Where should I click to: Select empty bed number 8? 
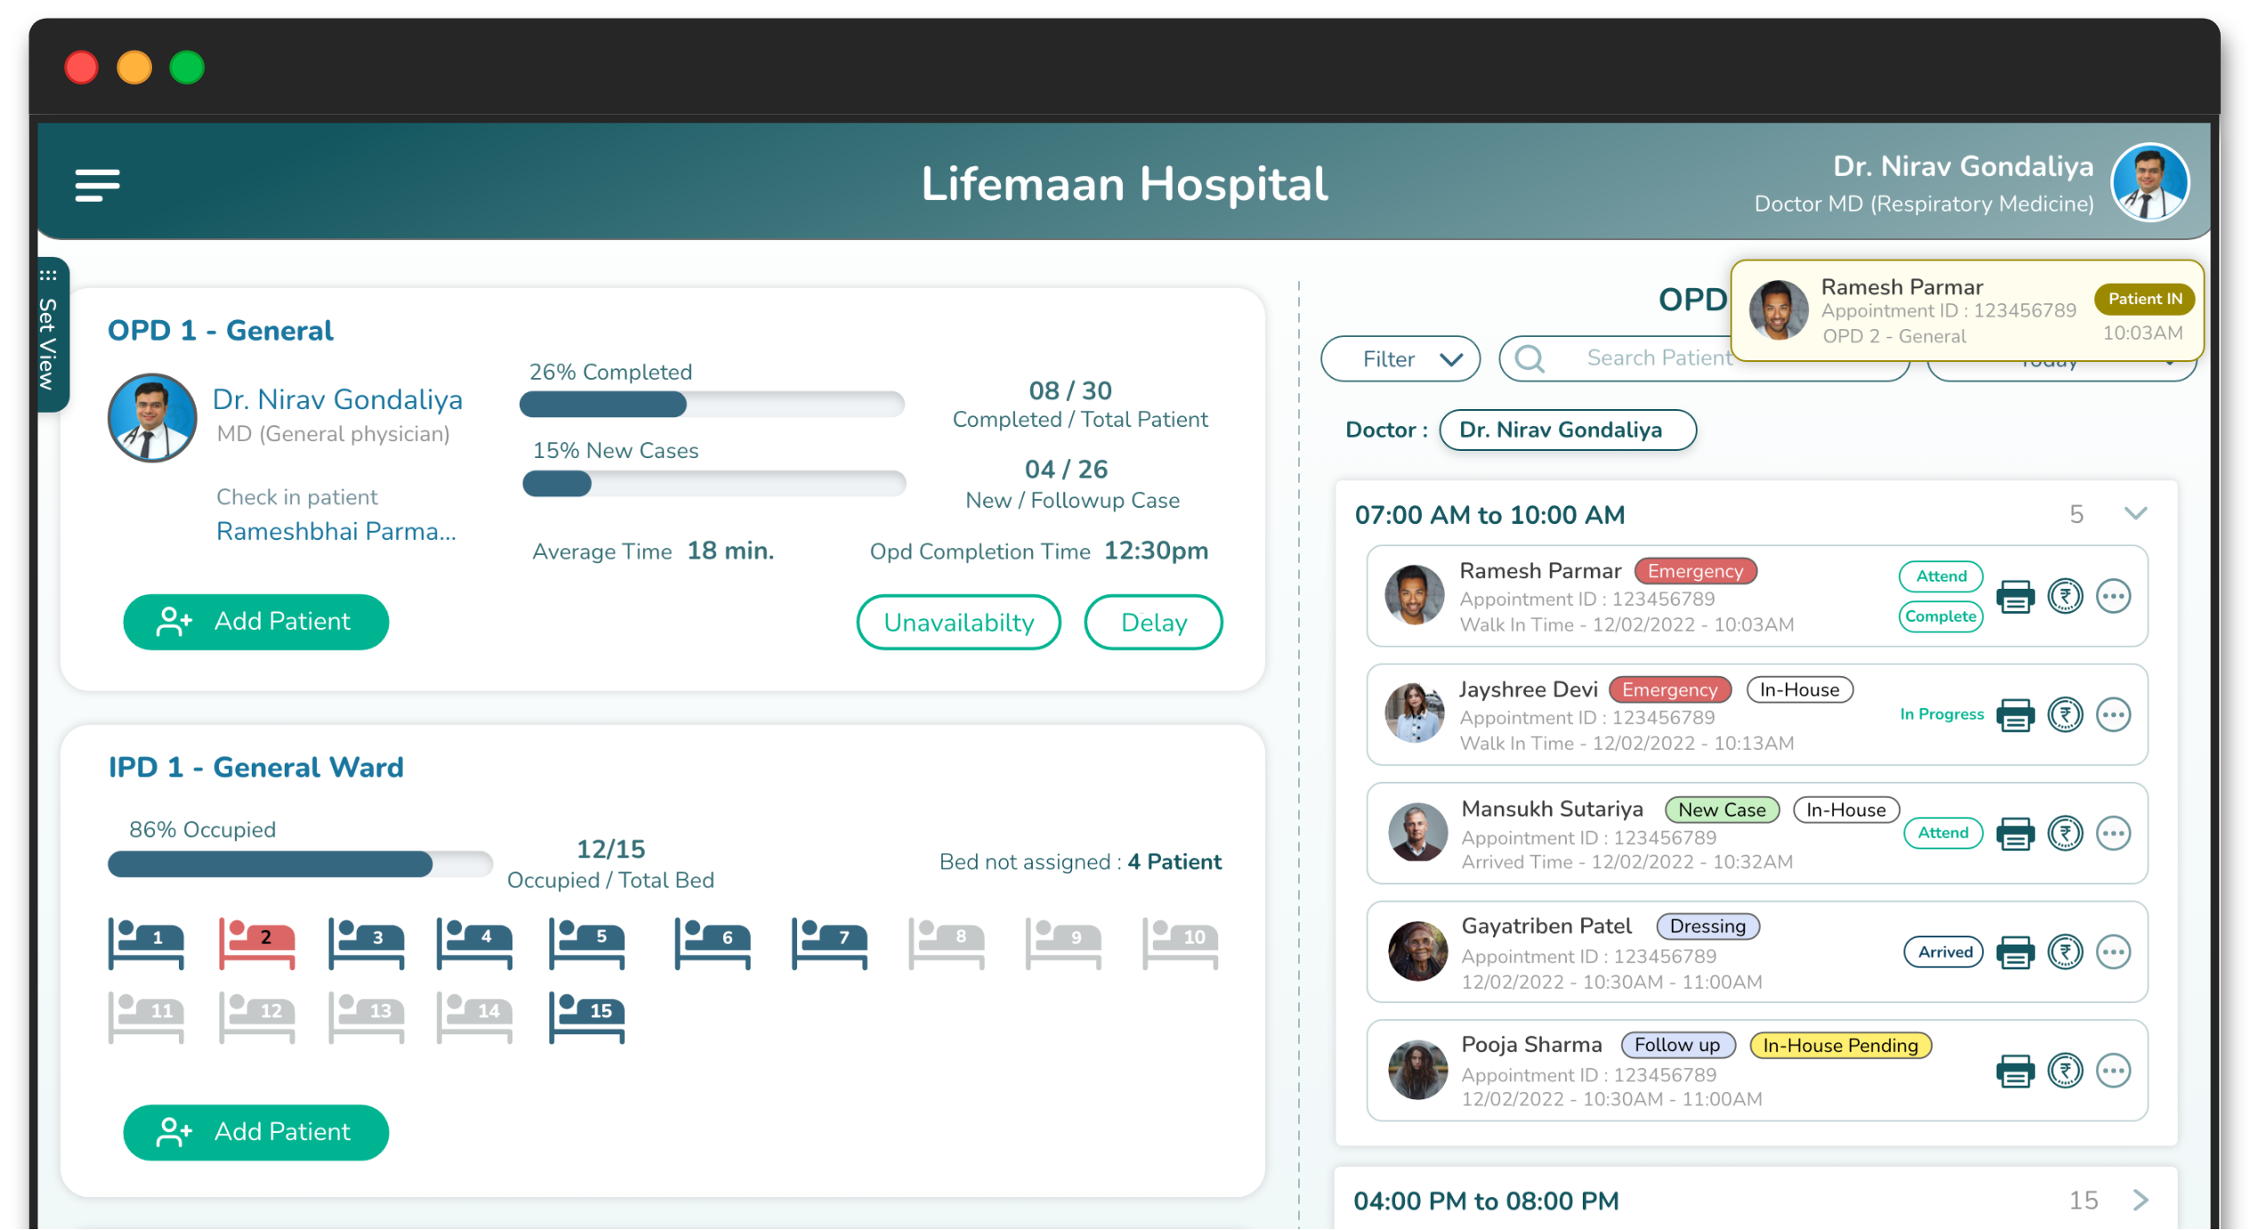947,943
